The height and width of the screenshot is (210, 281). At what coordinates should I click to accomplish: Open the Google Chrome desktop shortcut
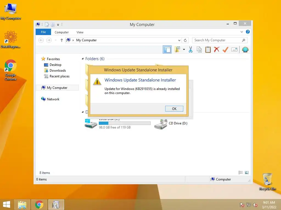coord(11,70)
